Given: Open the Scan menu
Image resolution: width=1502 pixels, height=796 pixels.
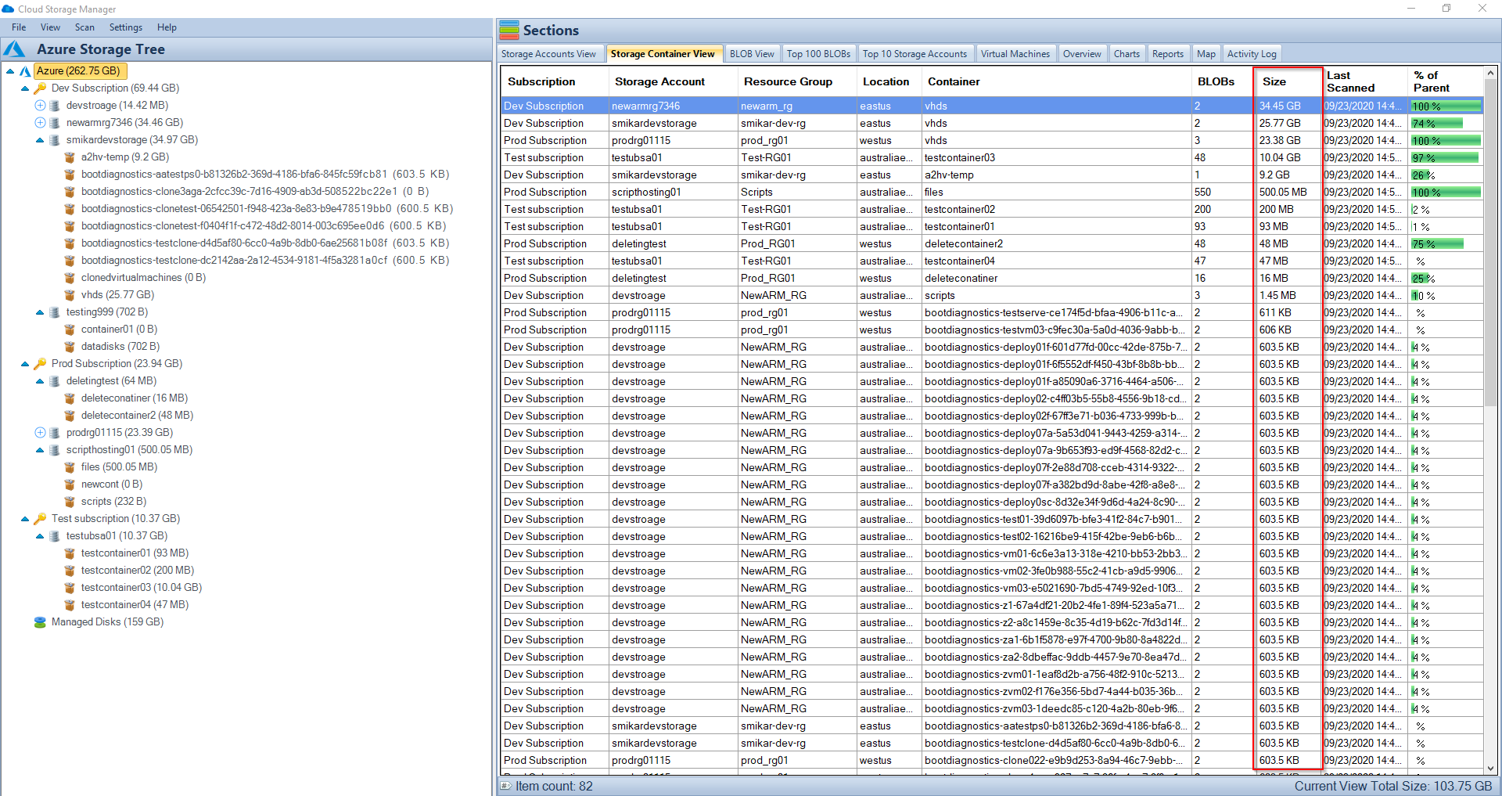Looking at the screenshot, I should [84, 27].
